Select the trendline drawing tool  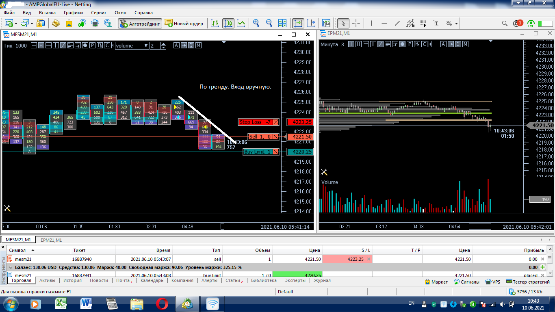(397, 23)
